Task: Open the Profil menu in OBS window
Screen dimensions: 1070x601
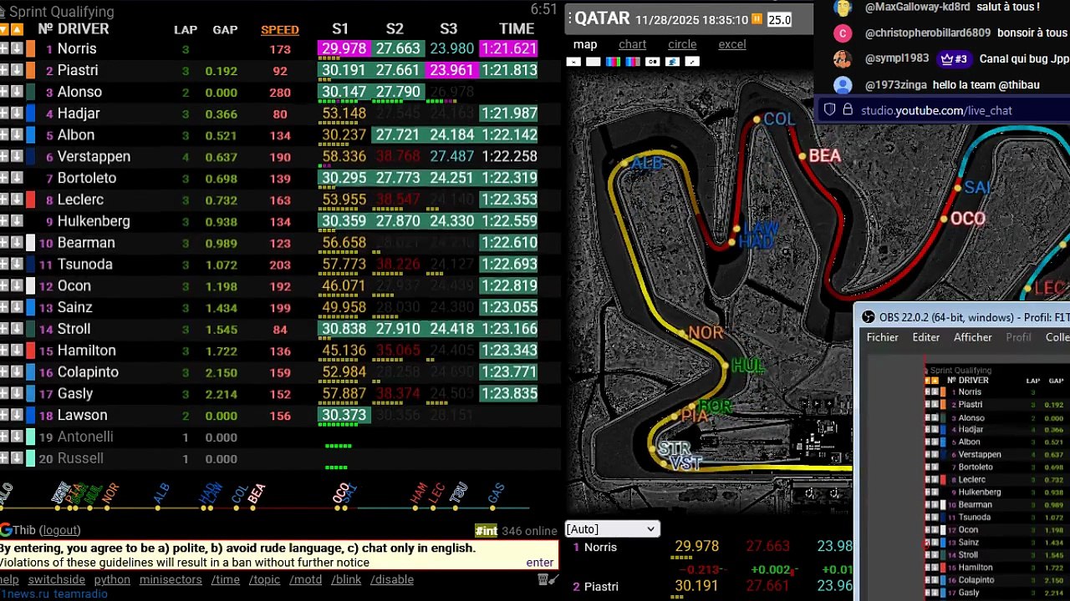Action: (x=1018, y=337)
